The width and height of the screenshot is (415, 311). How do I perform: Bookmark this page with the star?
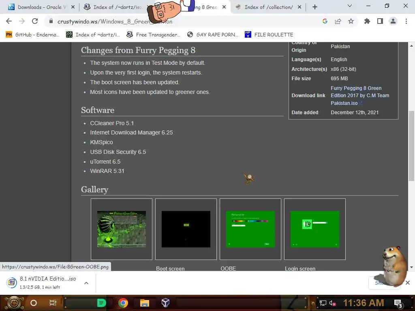click(x=351, y=21)
